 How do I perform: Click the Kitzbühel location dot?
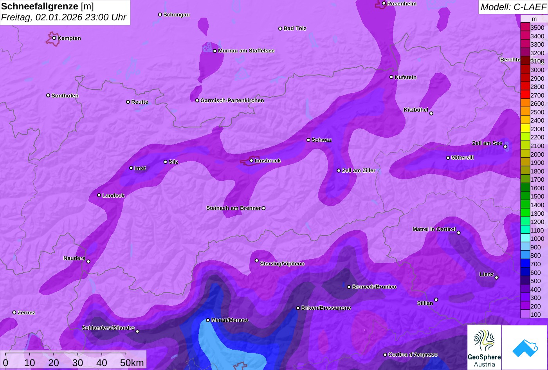pos(431,114)
